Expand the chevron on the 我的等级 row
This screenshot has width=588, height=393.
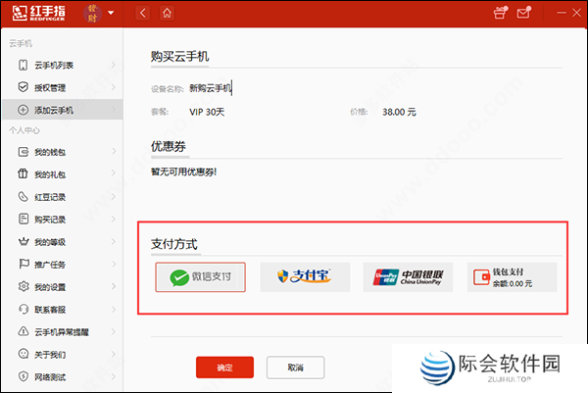[x=114, y=241]
